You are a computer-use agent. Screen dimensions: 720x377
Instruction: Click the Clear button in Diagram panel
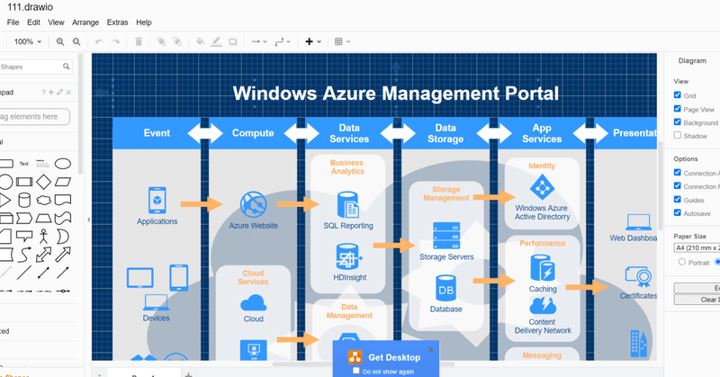(x=697, y=300)
